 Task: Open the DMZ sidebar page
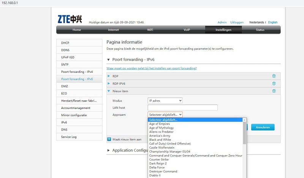pyautogui.click(x=79, y=86)
